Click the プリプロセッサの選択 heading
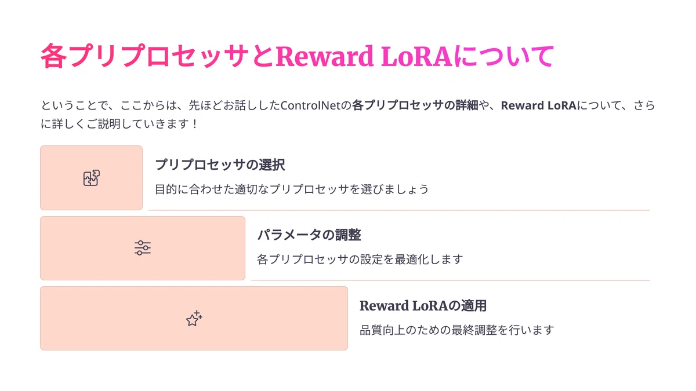Screen dimensions: 696x391 point(220,165)
